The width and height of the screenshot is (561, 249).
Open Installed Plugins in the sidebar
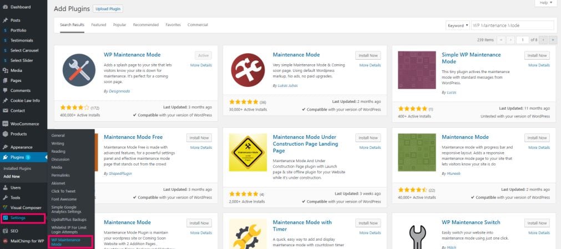[18, 168]
